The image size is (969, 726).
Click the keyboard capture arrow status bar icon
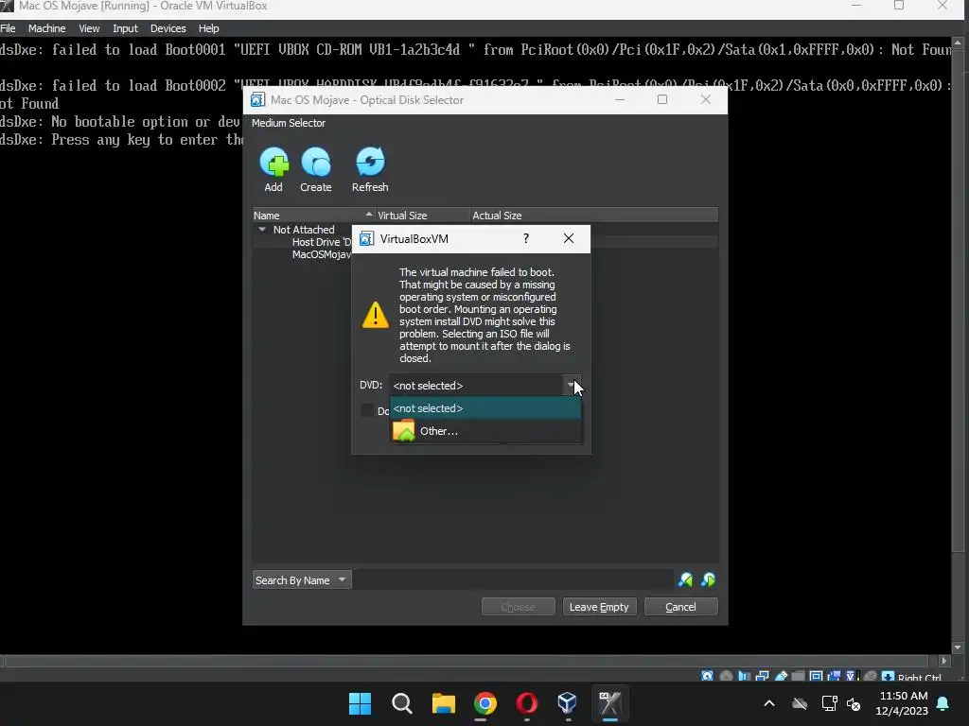(x=888, y=677)
